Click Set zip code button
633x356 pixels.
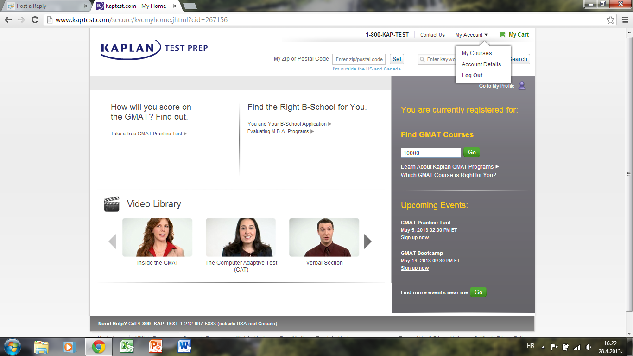[397, 59]
